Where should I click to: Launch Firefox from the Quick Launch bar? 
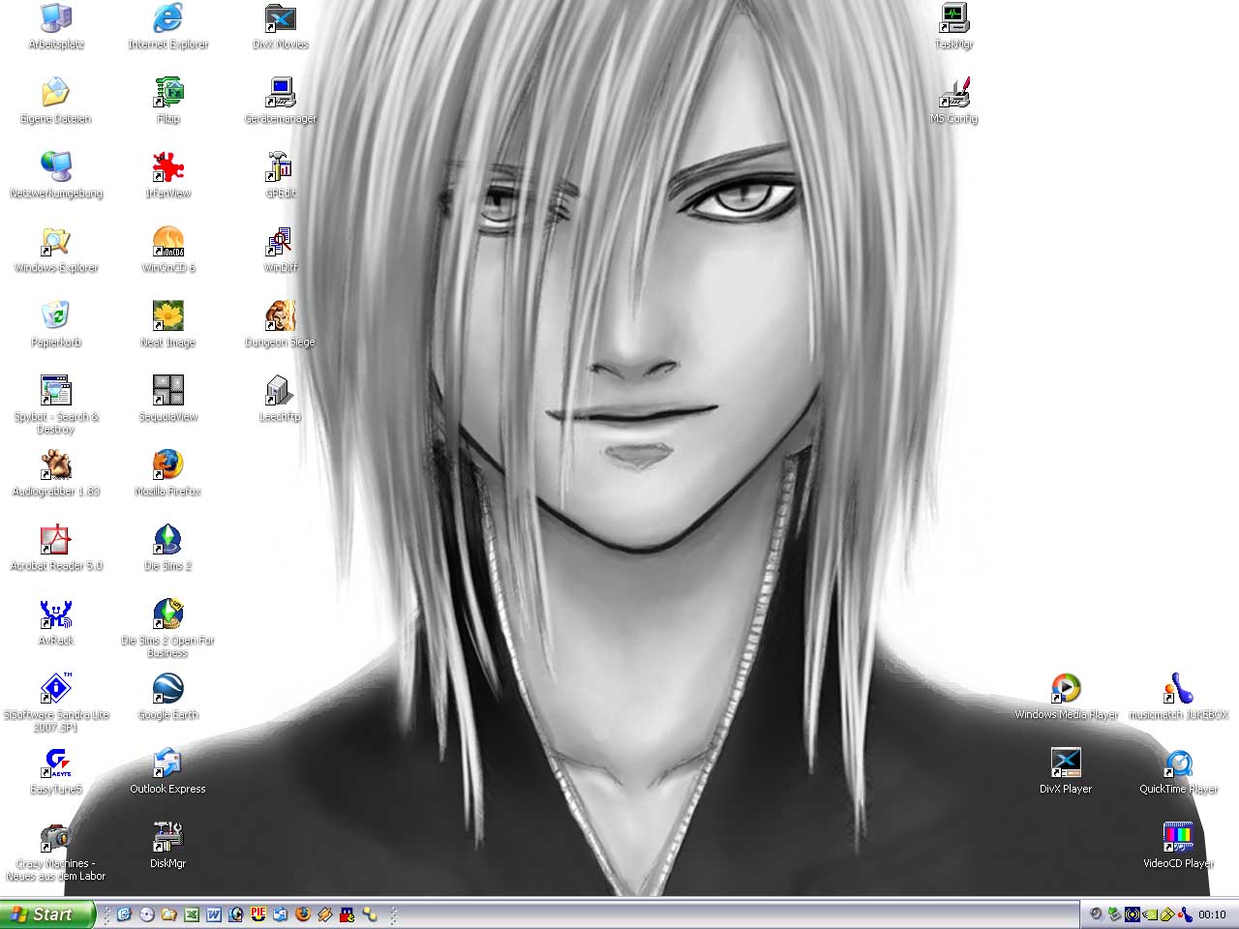(x=302, y=914)
